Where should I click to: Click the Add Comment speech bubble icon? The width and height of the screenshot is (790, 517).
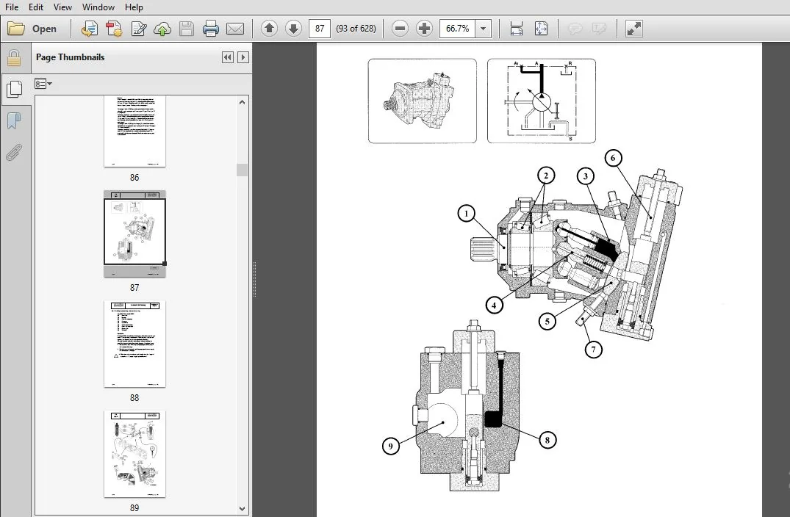pyautogui.click(x=575, y=29)
